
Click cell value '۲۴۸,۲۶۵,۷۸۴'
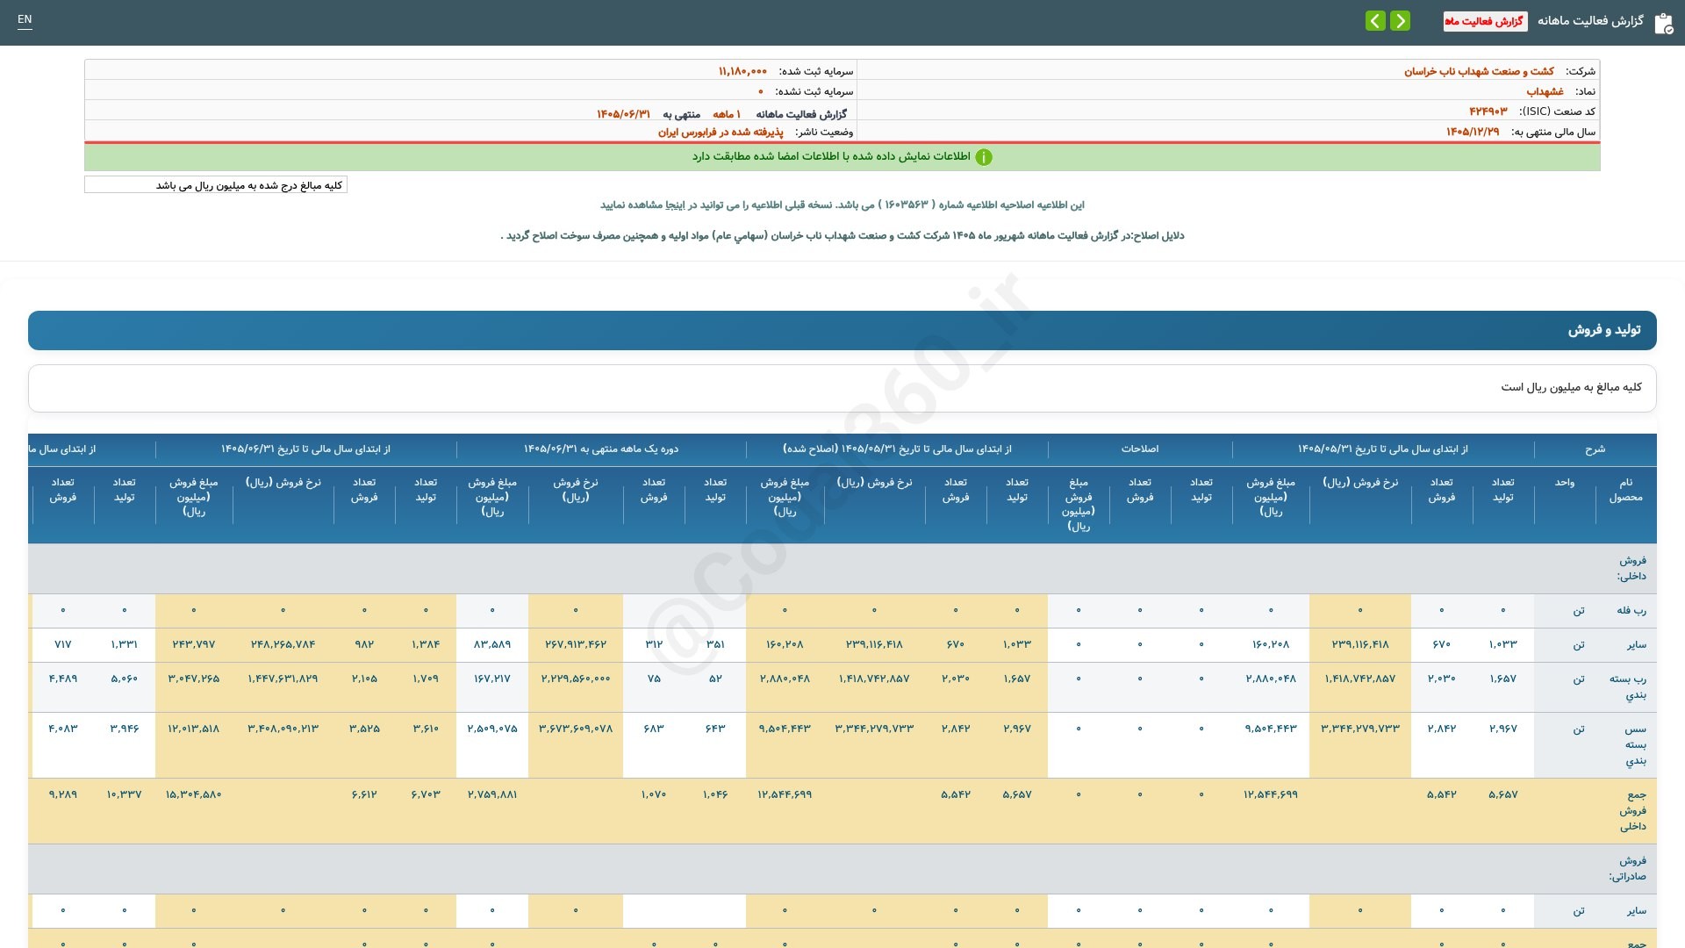coord(283,644)
